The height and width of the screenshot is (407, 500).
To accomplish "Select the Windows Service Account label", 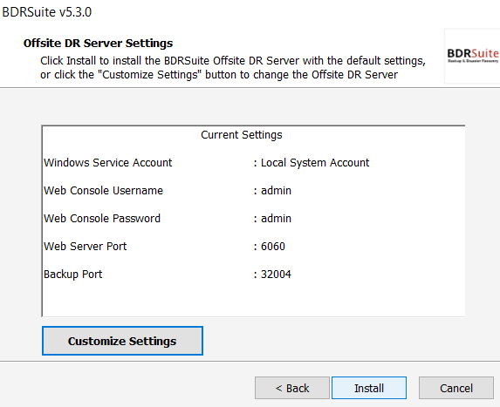I will point(108,163).
